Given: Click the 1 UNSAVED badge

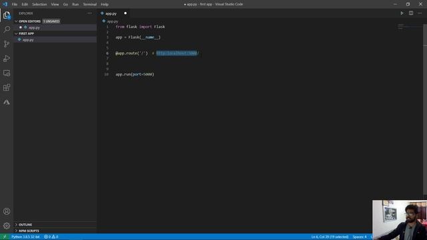Looking at the screenshot, I should (x=51, y=21).
